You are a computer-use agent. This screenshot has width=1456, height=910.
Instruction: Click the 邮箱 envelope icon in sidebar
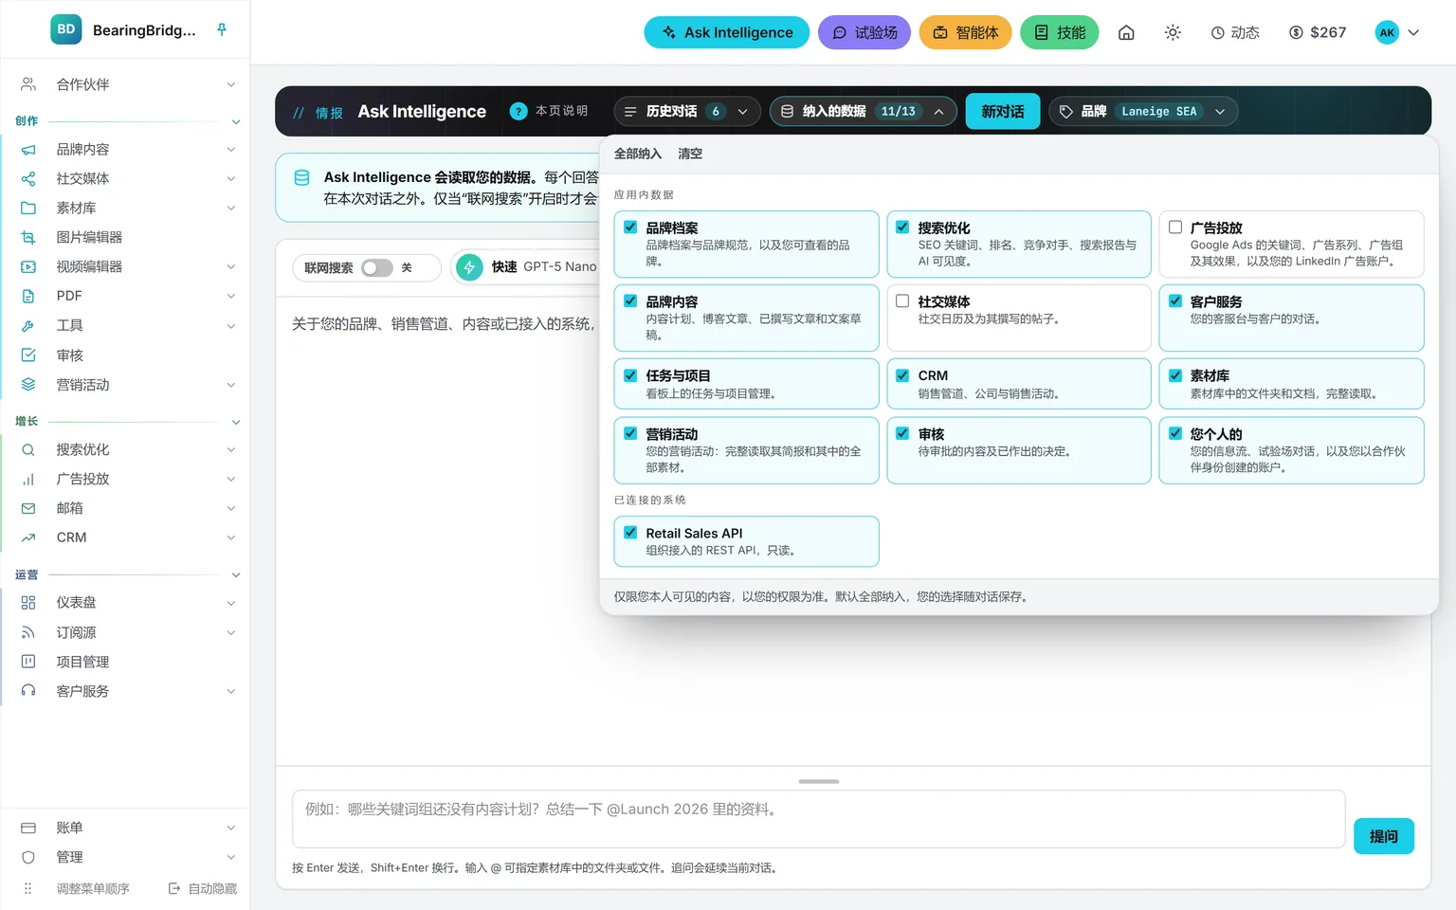click(x=28, y=508)
